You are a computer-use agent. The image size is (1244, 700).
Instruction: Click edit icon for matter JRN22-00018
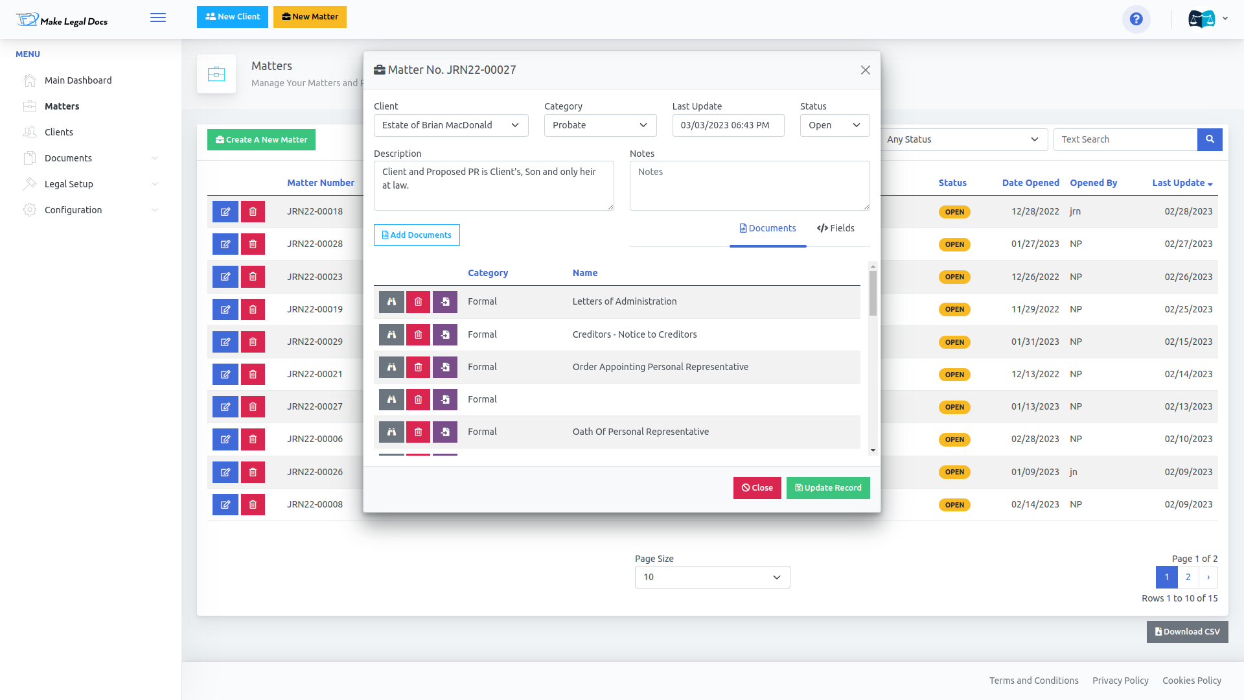click(x=225, y=212)
